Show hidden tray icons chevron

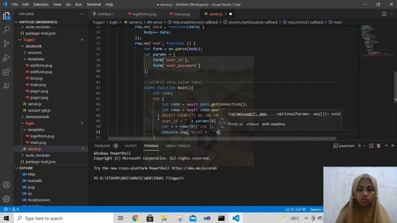click(306, 218)
